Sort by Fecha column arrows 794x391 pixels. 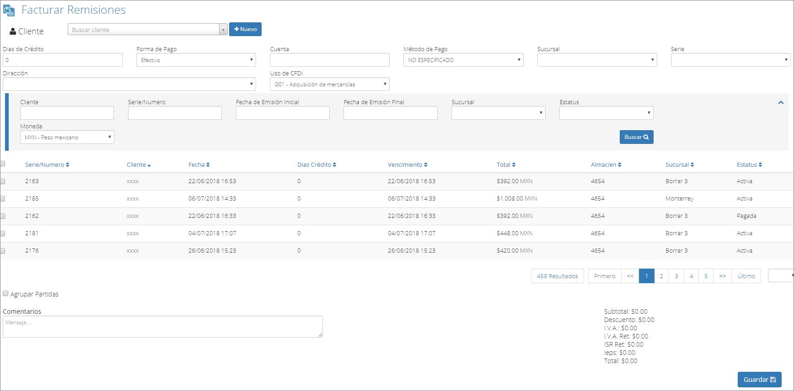(x=208, y=165)
